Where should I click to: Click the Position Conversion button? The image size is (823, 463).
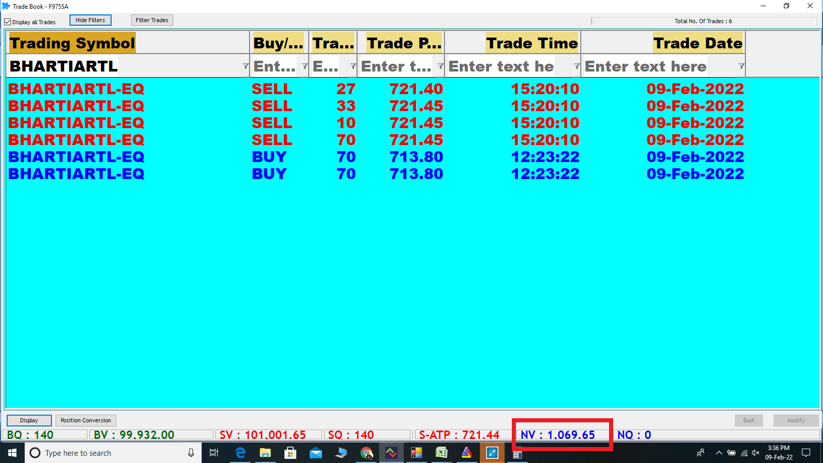[85, 420]
